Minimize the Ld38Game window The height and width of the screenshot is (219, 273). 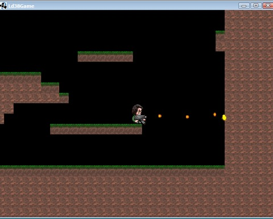(x=244, y=6)
